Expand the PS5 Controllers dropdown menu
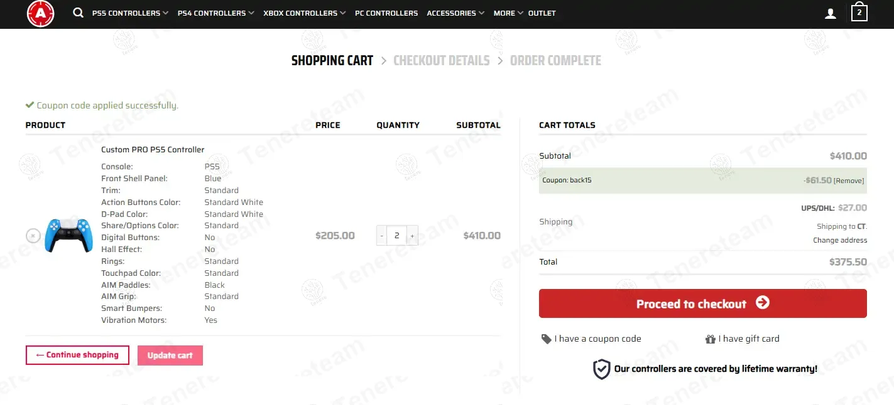The image size is (894, 405). point(130,13)
